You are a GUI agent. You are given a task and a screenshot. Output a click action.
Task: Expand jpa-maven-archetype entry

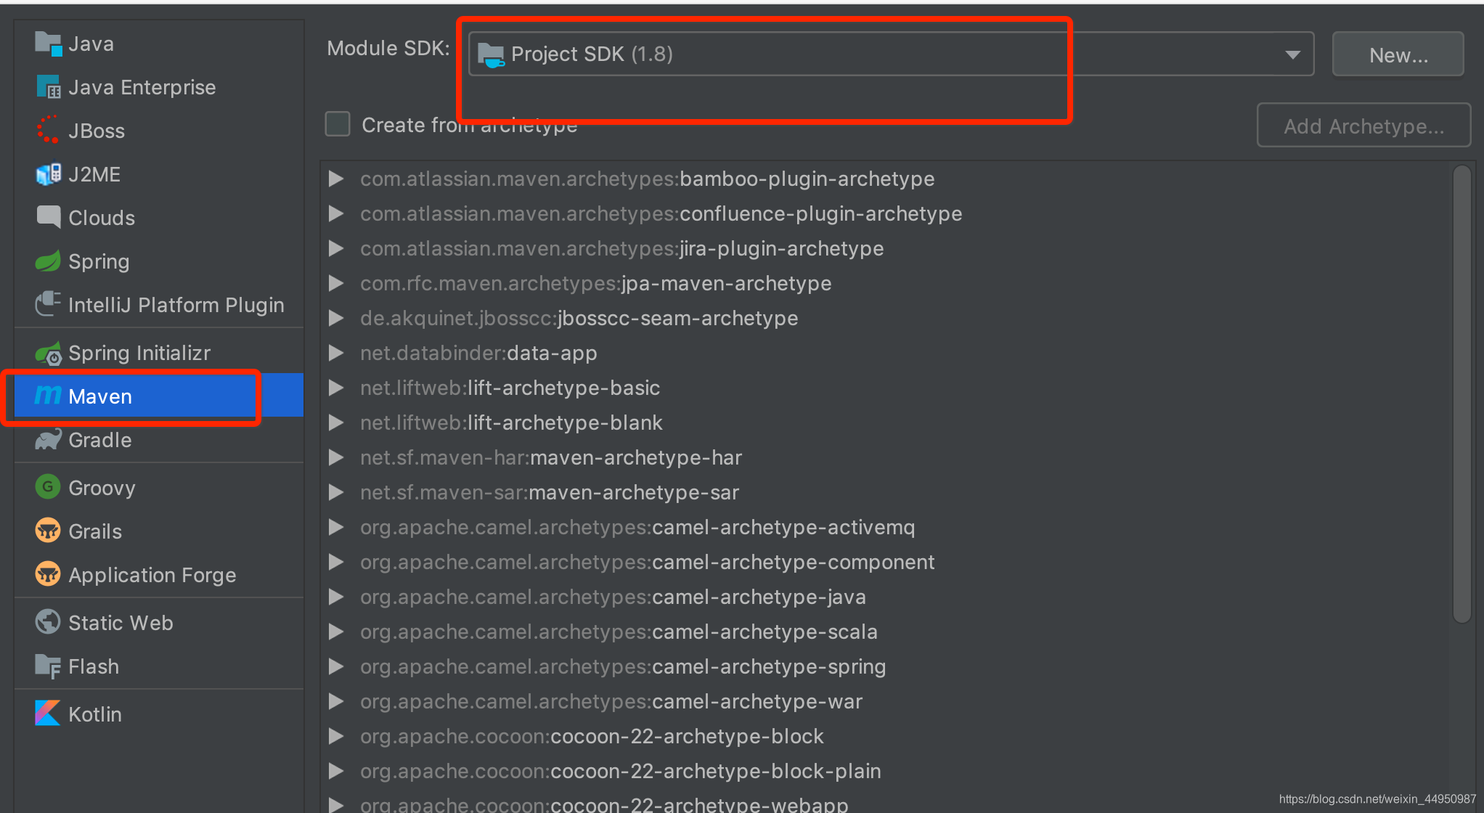pyautogui.click(x=336, y=283)
